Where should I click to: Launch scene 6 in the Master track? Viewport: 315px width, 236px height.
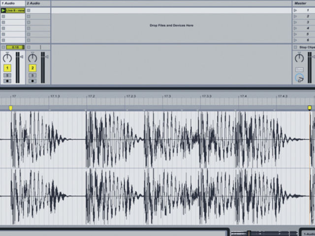click(x=295, y=40)
